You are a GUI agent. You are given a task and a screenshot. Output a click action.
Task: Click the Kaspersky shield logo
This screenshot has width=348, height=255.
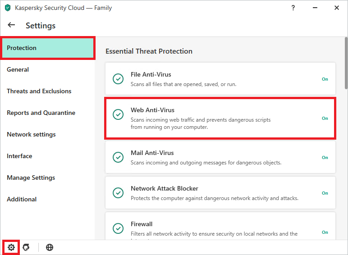tap(8, 8)
